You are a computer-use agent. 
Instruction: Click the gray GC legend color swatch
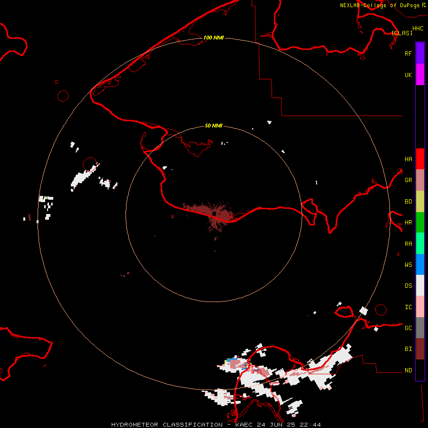420,328
